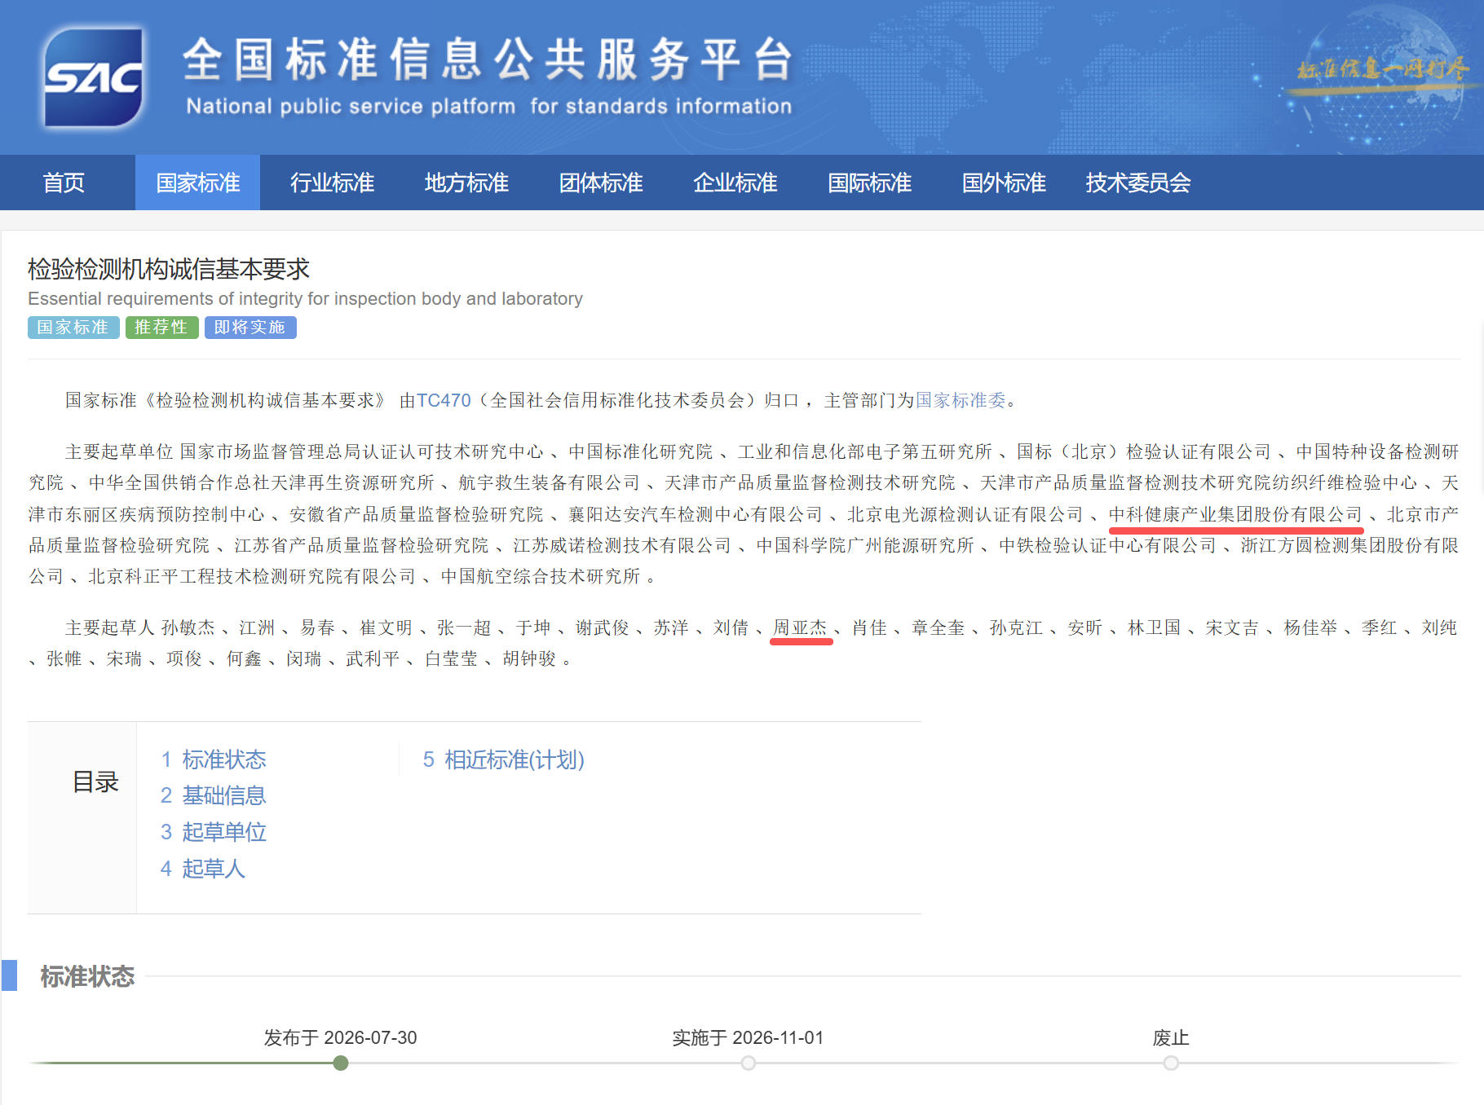
Task: Click the 国家标准 blue tag label
Action: coord(73,328)
